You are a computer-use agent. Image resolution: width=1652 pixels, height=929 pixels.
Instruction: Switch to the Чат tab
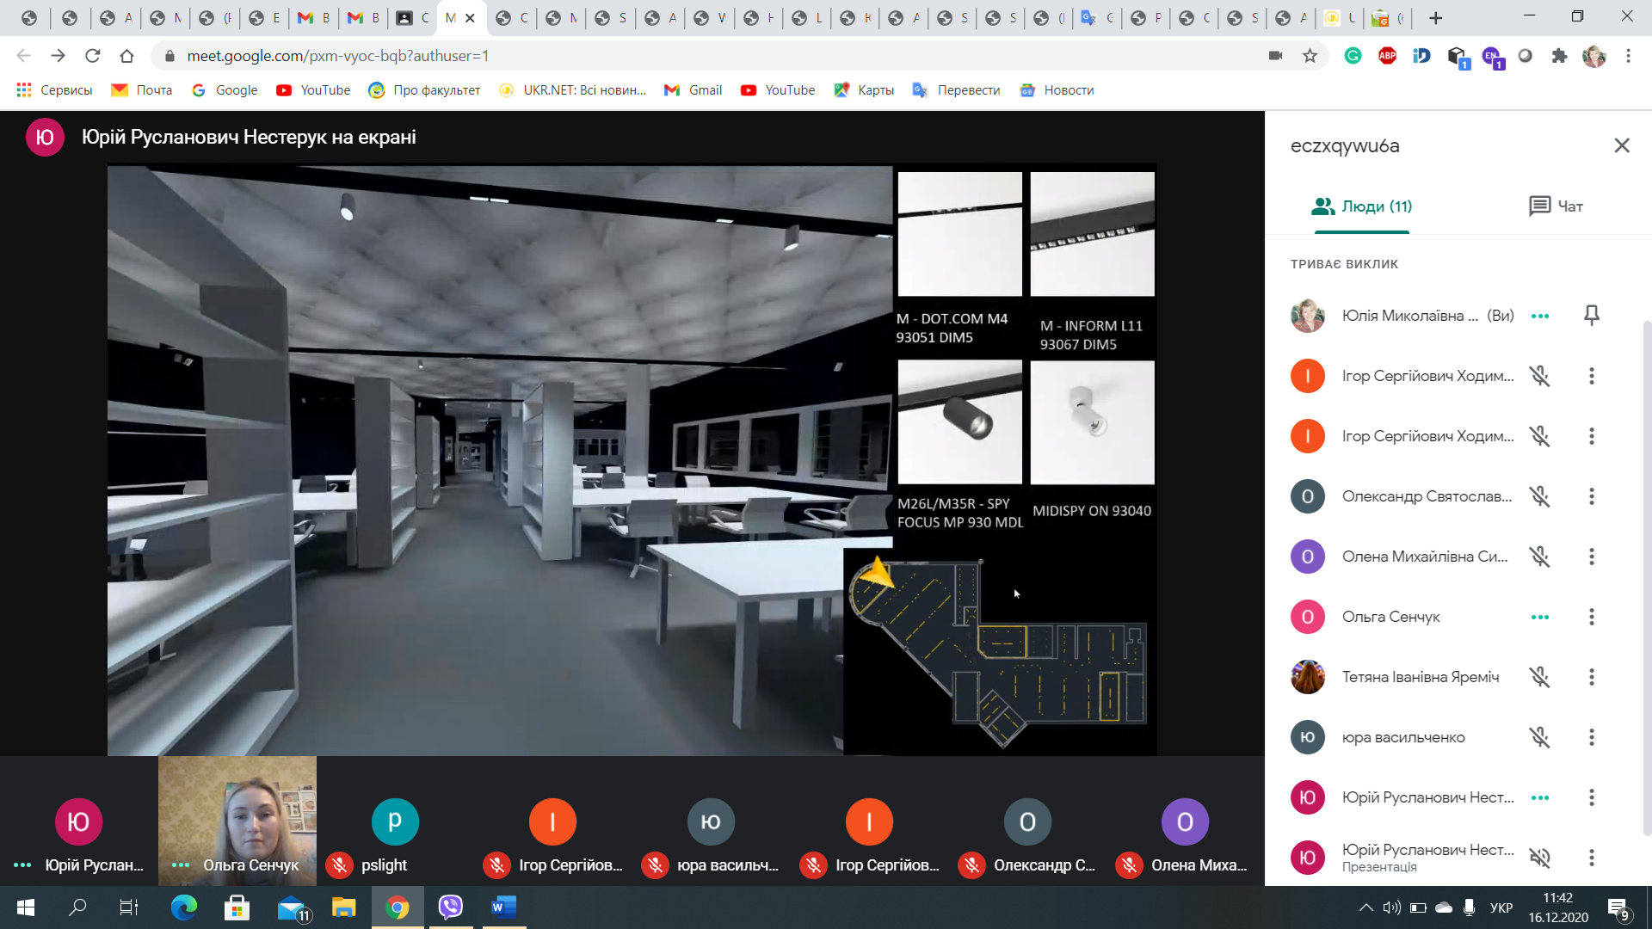1556,206
